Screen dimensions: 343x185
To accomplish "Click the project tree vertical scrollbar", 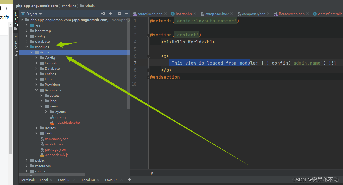I will click(x=128, y=63).
